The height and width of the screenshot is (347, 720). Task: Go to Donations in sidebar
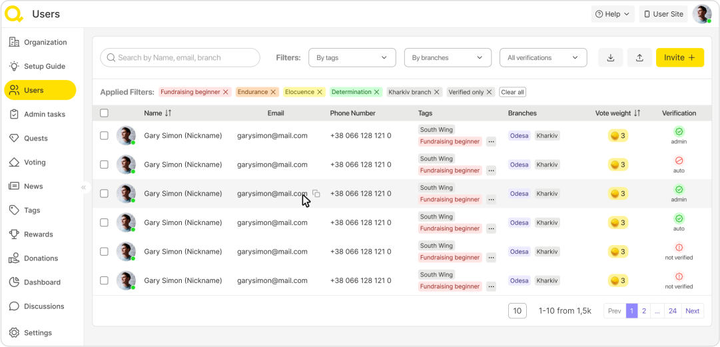click(x=41, y=258)
